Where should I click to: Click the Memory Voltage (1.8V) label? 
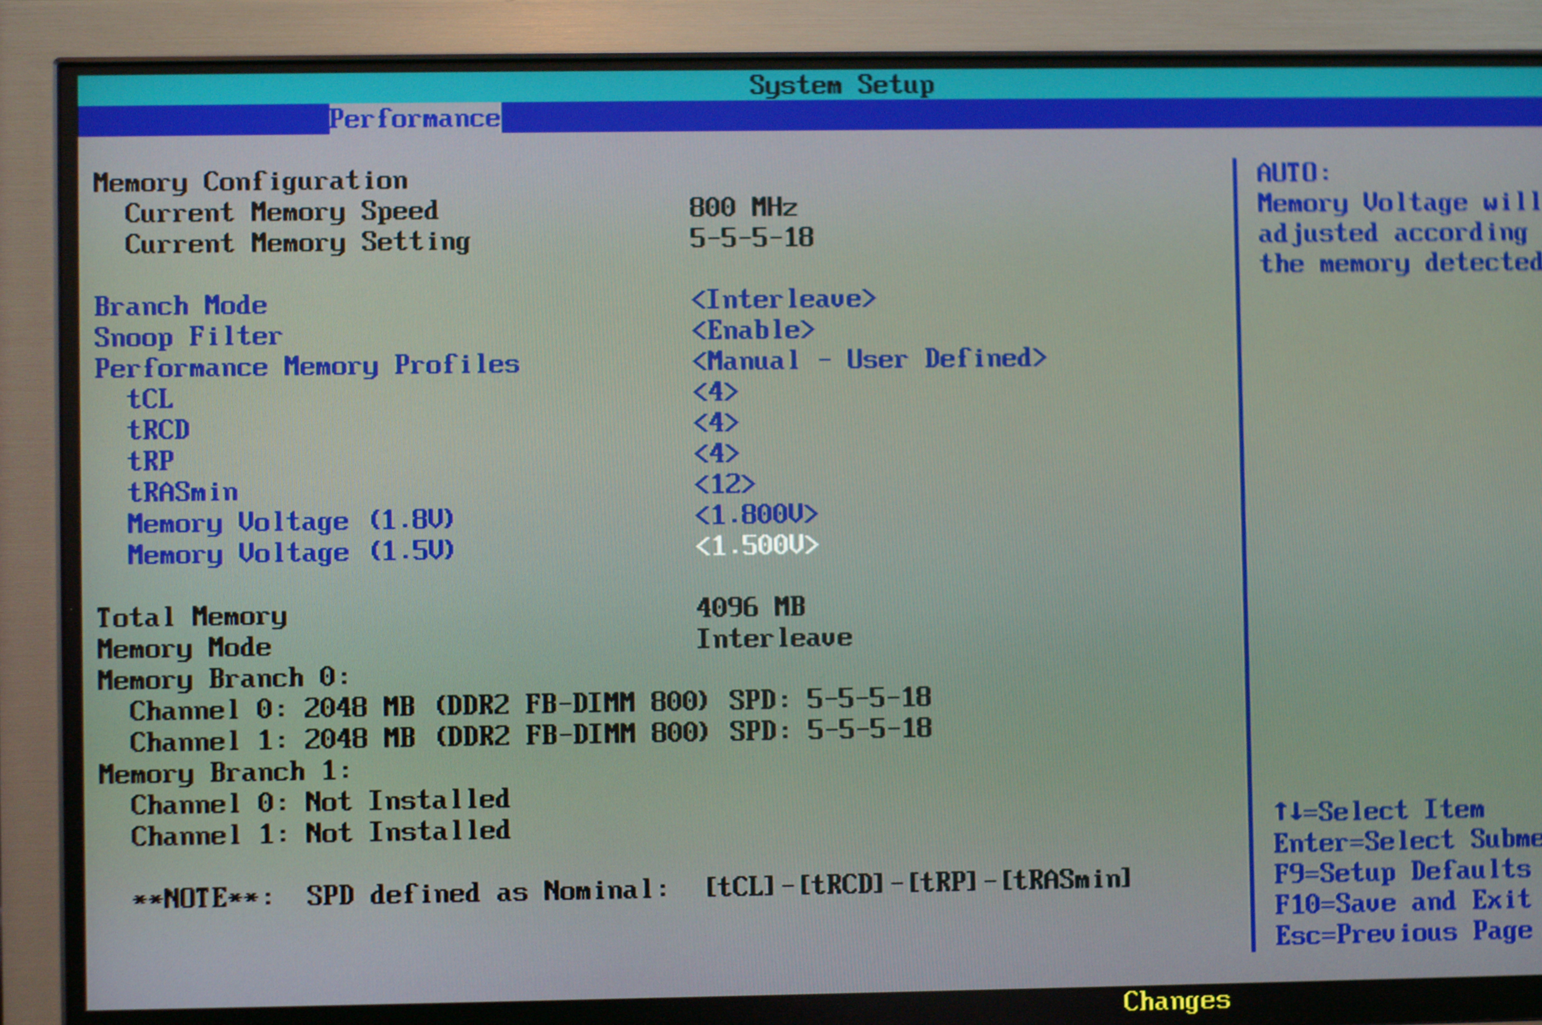tap(291, 522)
